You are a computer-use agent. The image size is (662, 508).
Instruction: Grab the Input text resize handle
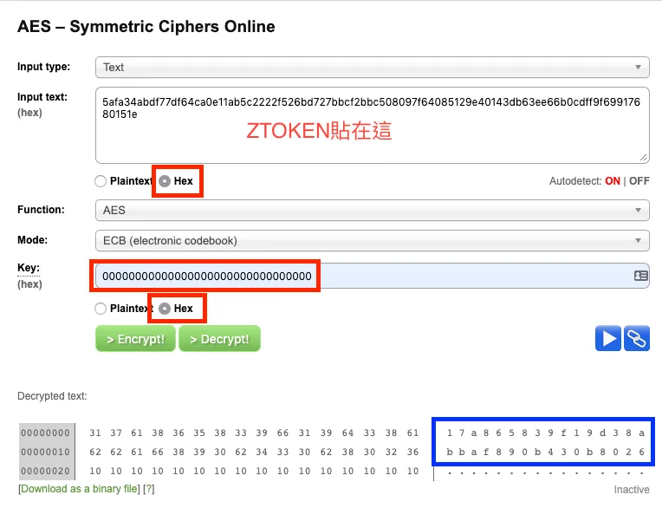(644, 158)
